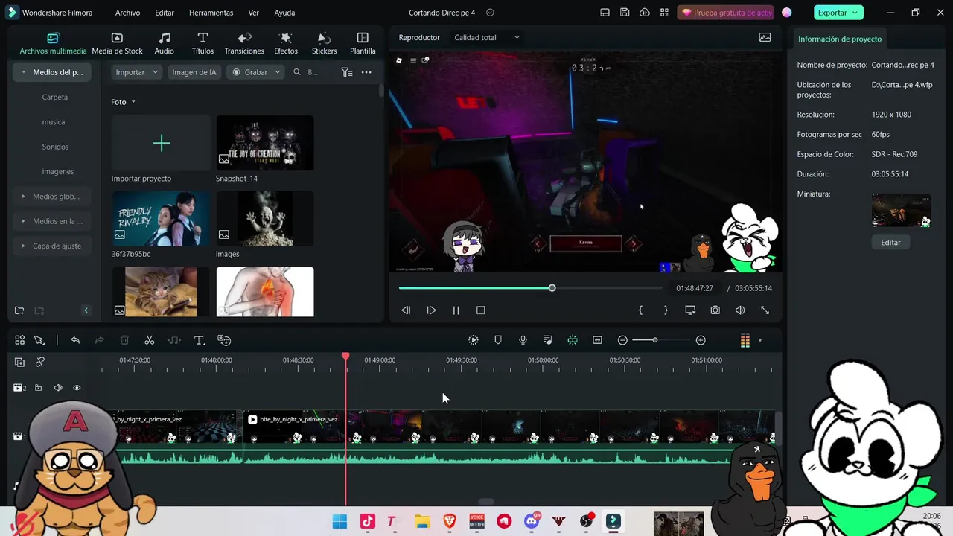Screen dimensions: 953x536
Task: Open the Archivos multimedia tab
Action: point(53,44)
